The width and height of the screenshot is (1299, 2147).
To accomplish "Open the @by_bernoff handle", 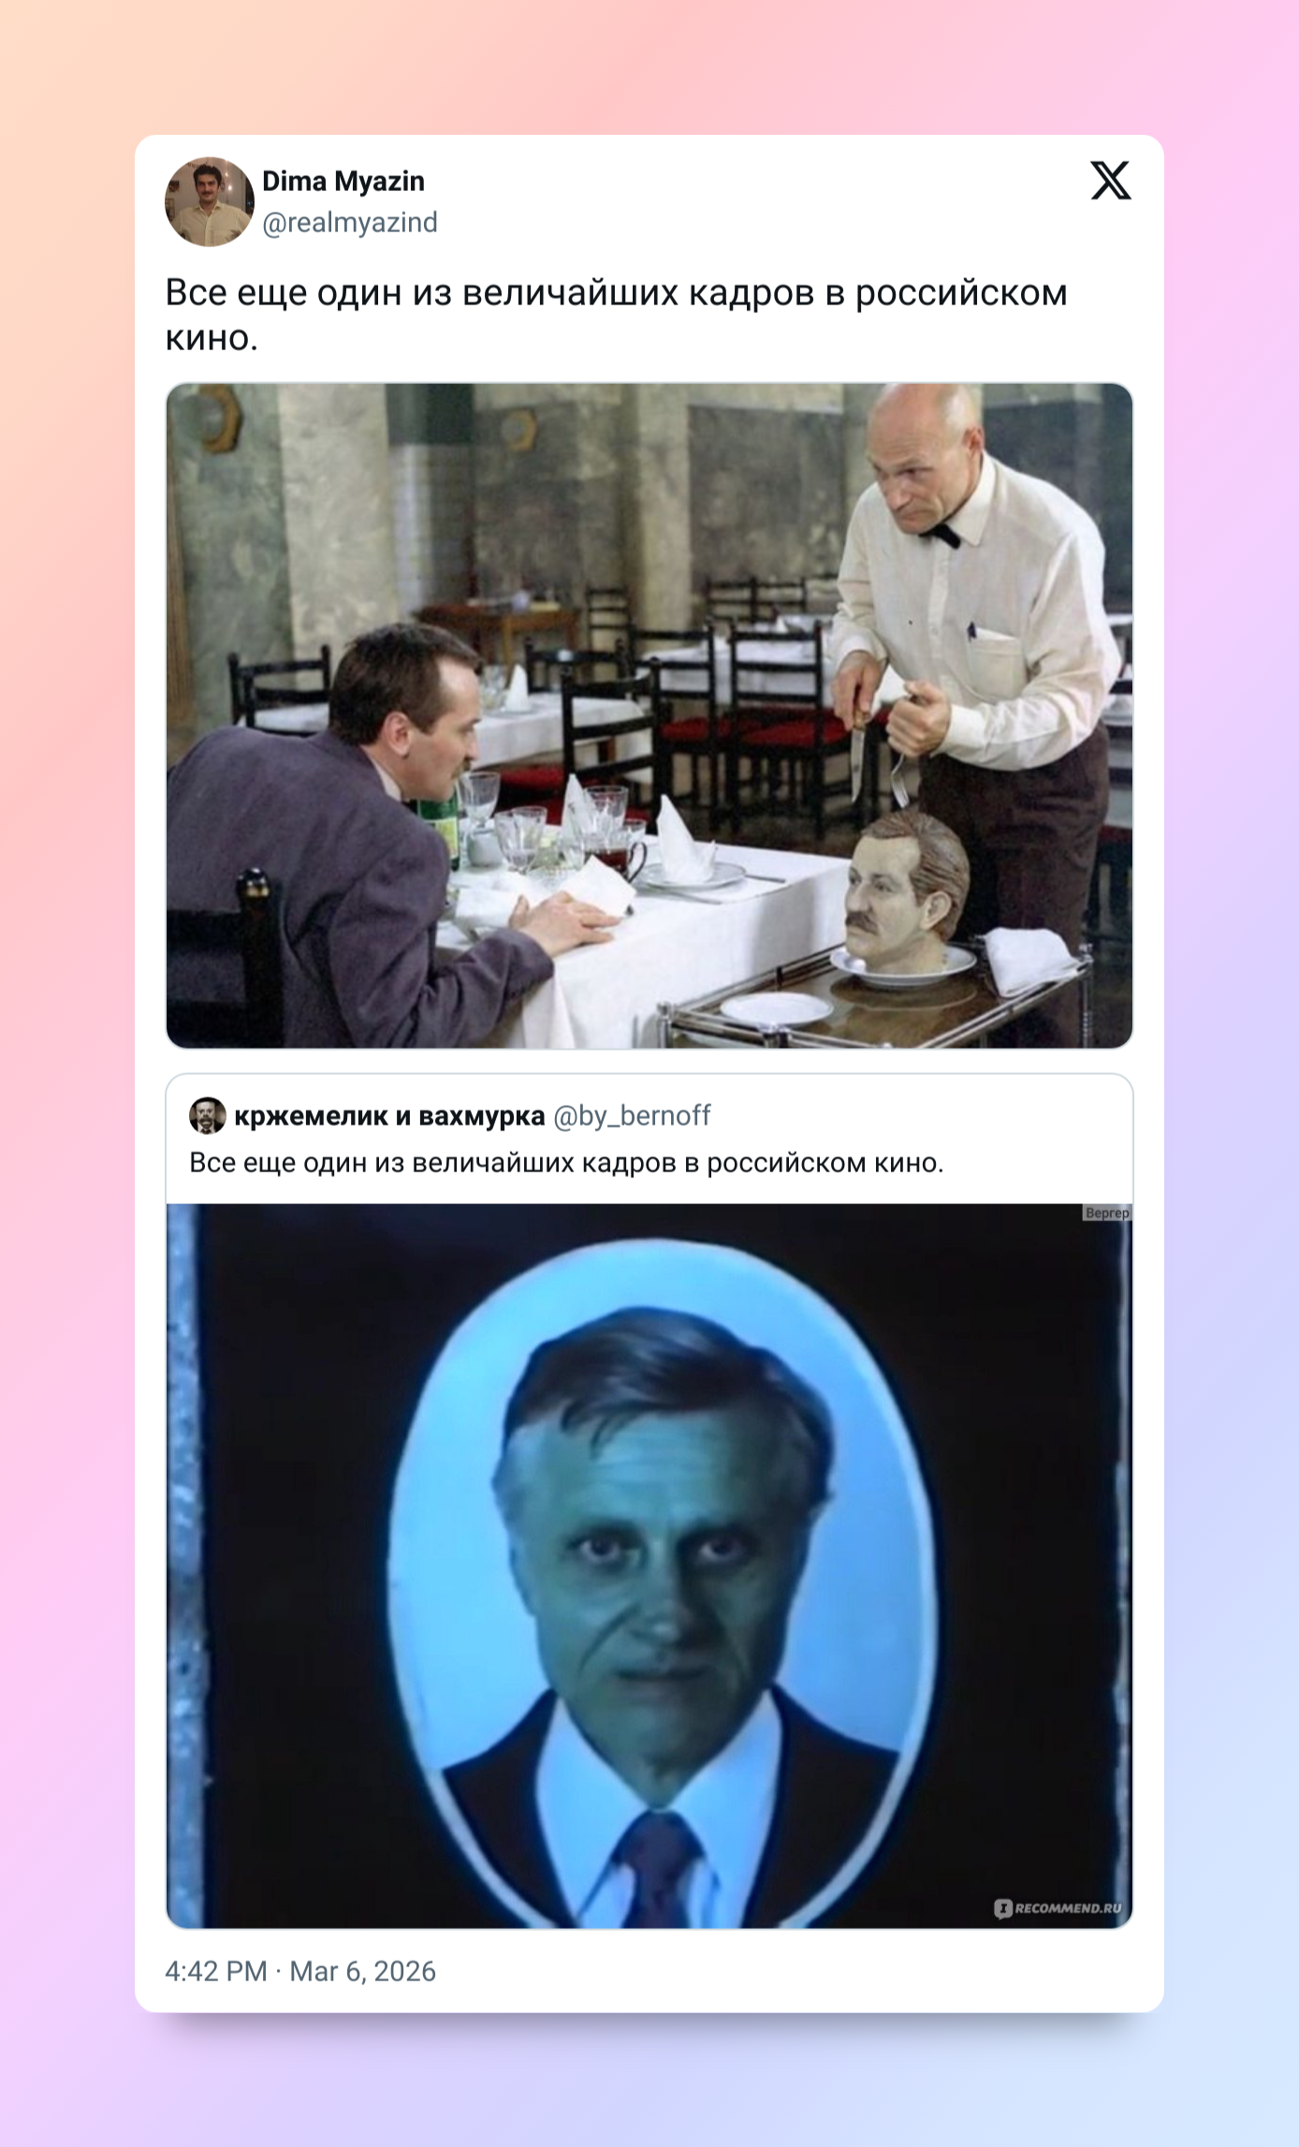I will [632, 1116].
